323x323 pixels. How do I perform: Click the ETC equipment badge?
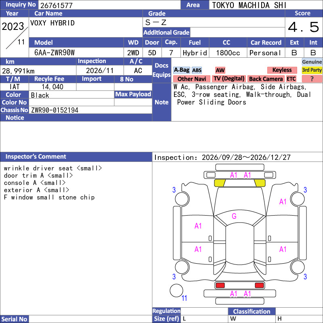click(291, 79)
